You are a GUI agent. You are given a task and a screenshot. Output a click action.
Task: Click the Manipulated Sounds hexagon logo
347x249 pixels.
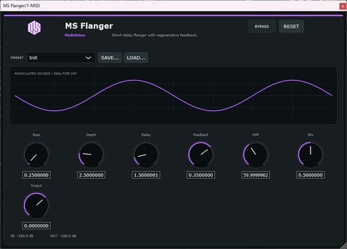[35, 27]
